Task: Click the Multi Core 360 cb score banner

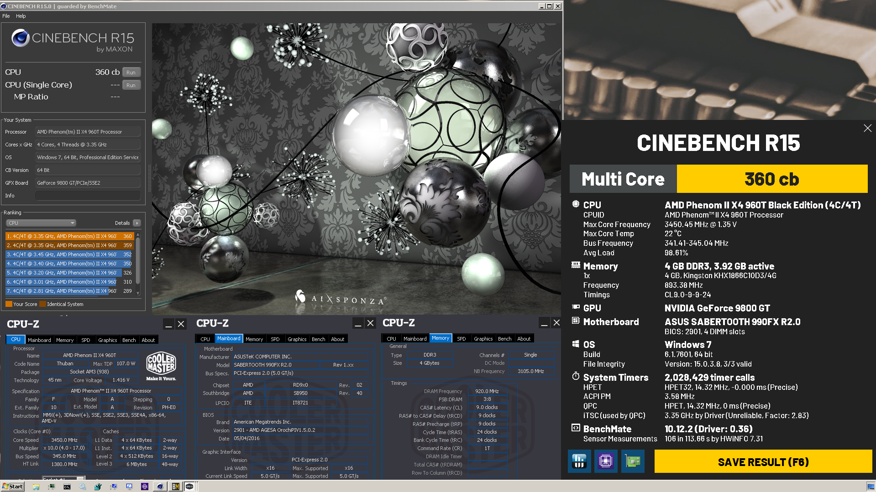Action: click(719, 179)
